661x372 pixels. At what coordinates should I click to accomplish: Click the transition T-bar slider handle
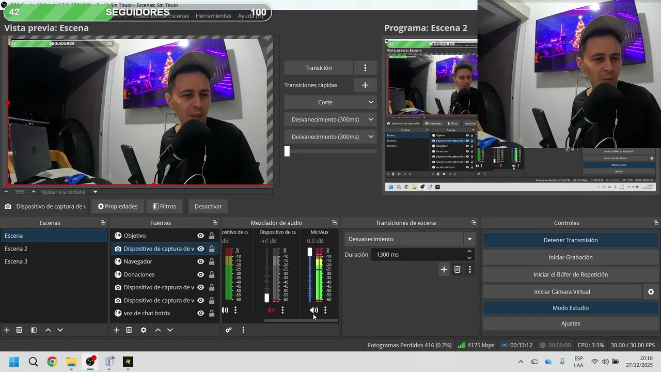coord(287,151)
